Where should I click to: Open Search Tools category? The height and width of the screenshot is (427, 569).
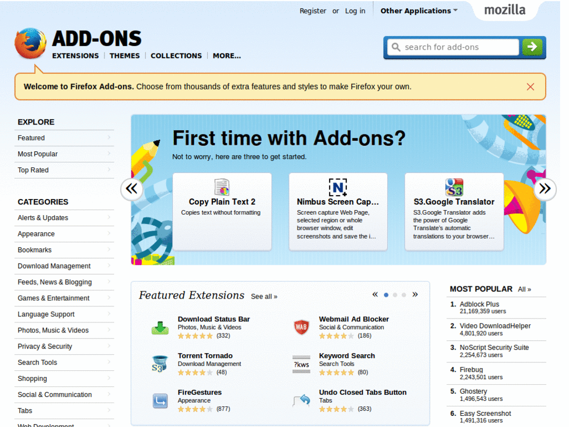tap(64, 363)
